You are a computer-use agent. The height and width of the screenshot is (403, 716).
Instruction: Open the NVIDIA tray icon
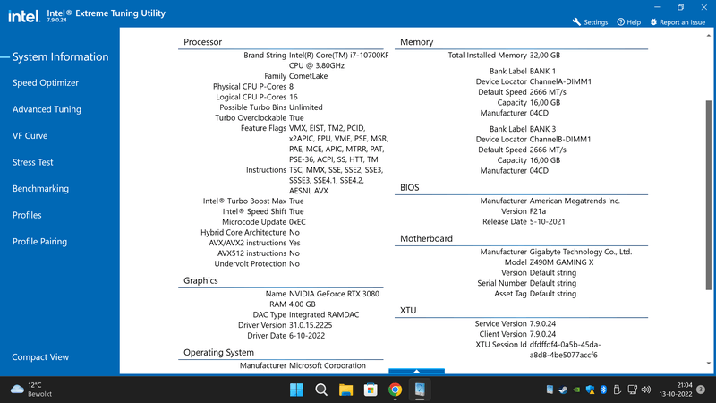click(x=576, y=390)
